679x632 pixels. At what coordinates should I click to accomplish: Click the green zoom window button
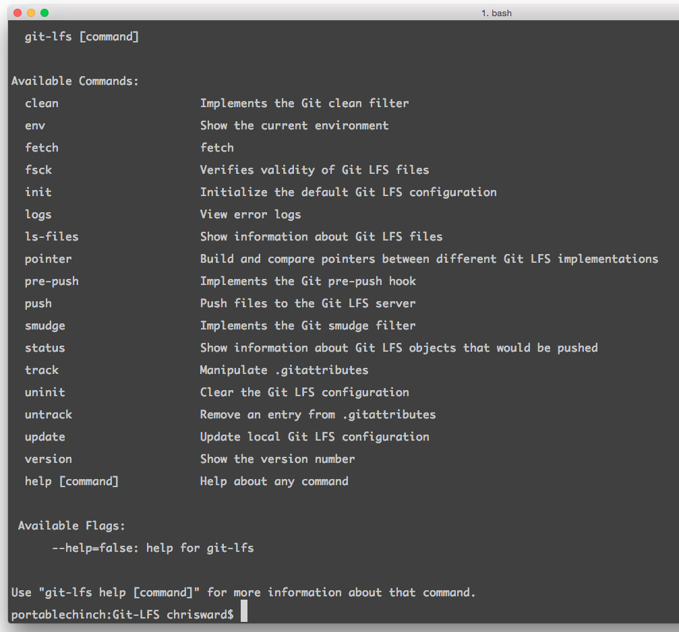click(x=45, y=13)
